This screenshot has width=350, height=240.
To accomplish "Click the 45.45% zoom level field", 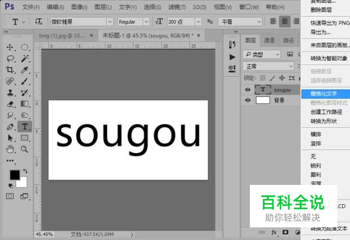I will [x=45, y=234].
